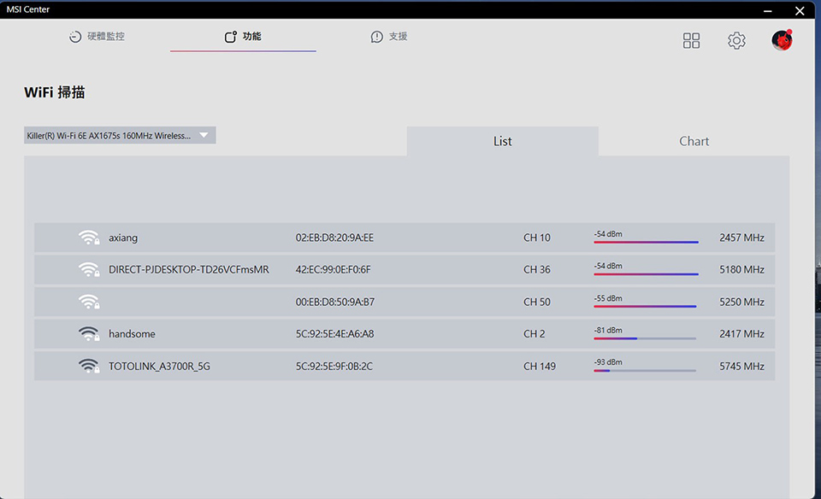Click the 2457 MHz frequency value

tap(741, 238)
